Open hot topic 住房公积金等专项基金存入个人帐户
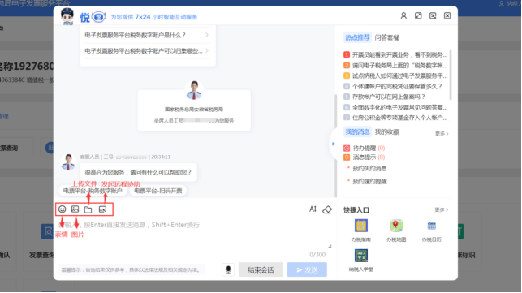522x293 pixels. tap(395, 118)
